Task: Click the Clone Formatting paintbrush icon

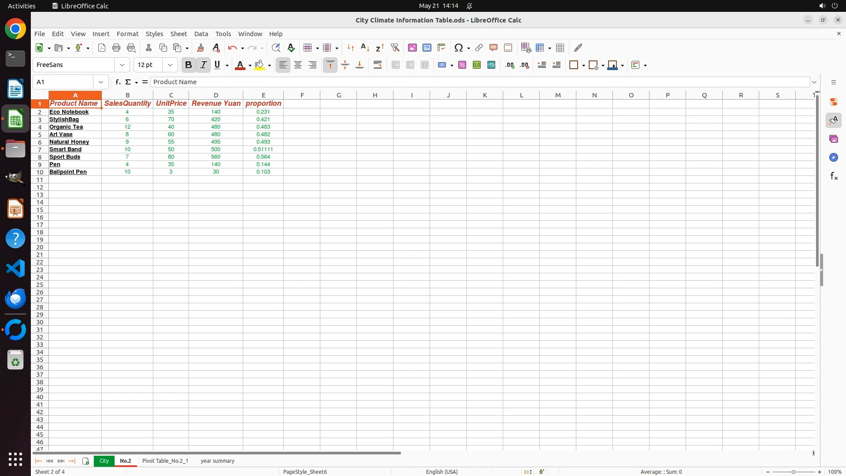Action: (200, 48)
